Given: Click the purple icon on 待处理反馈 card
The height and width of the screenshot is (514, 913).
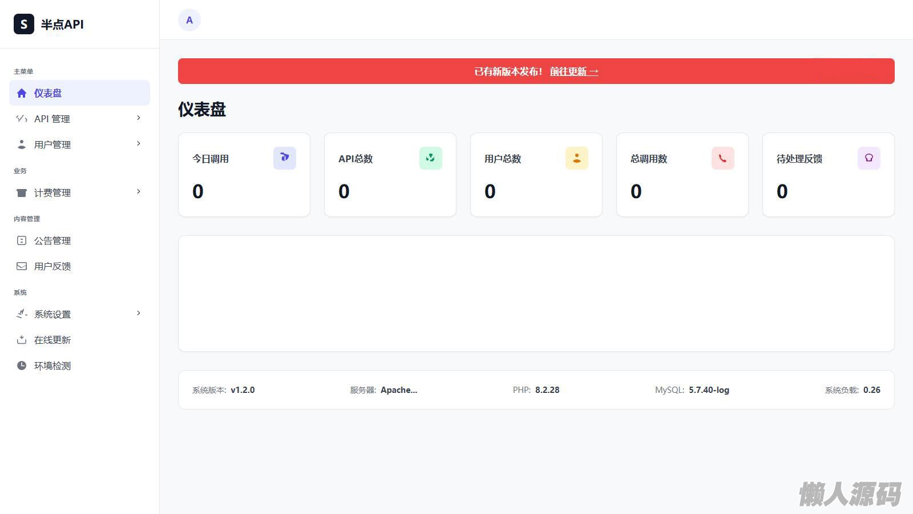Looking at the screenshot, I should tap(869, 158).
